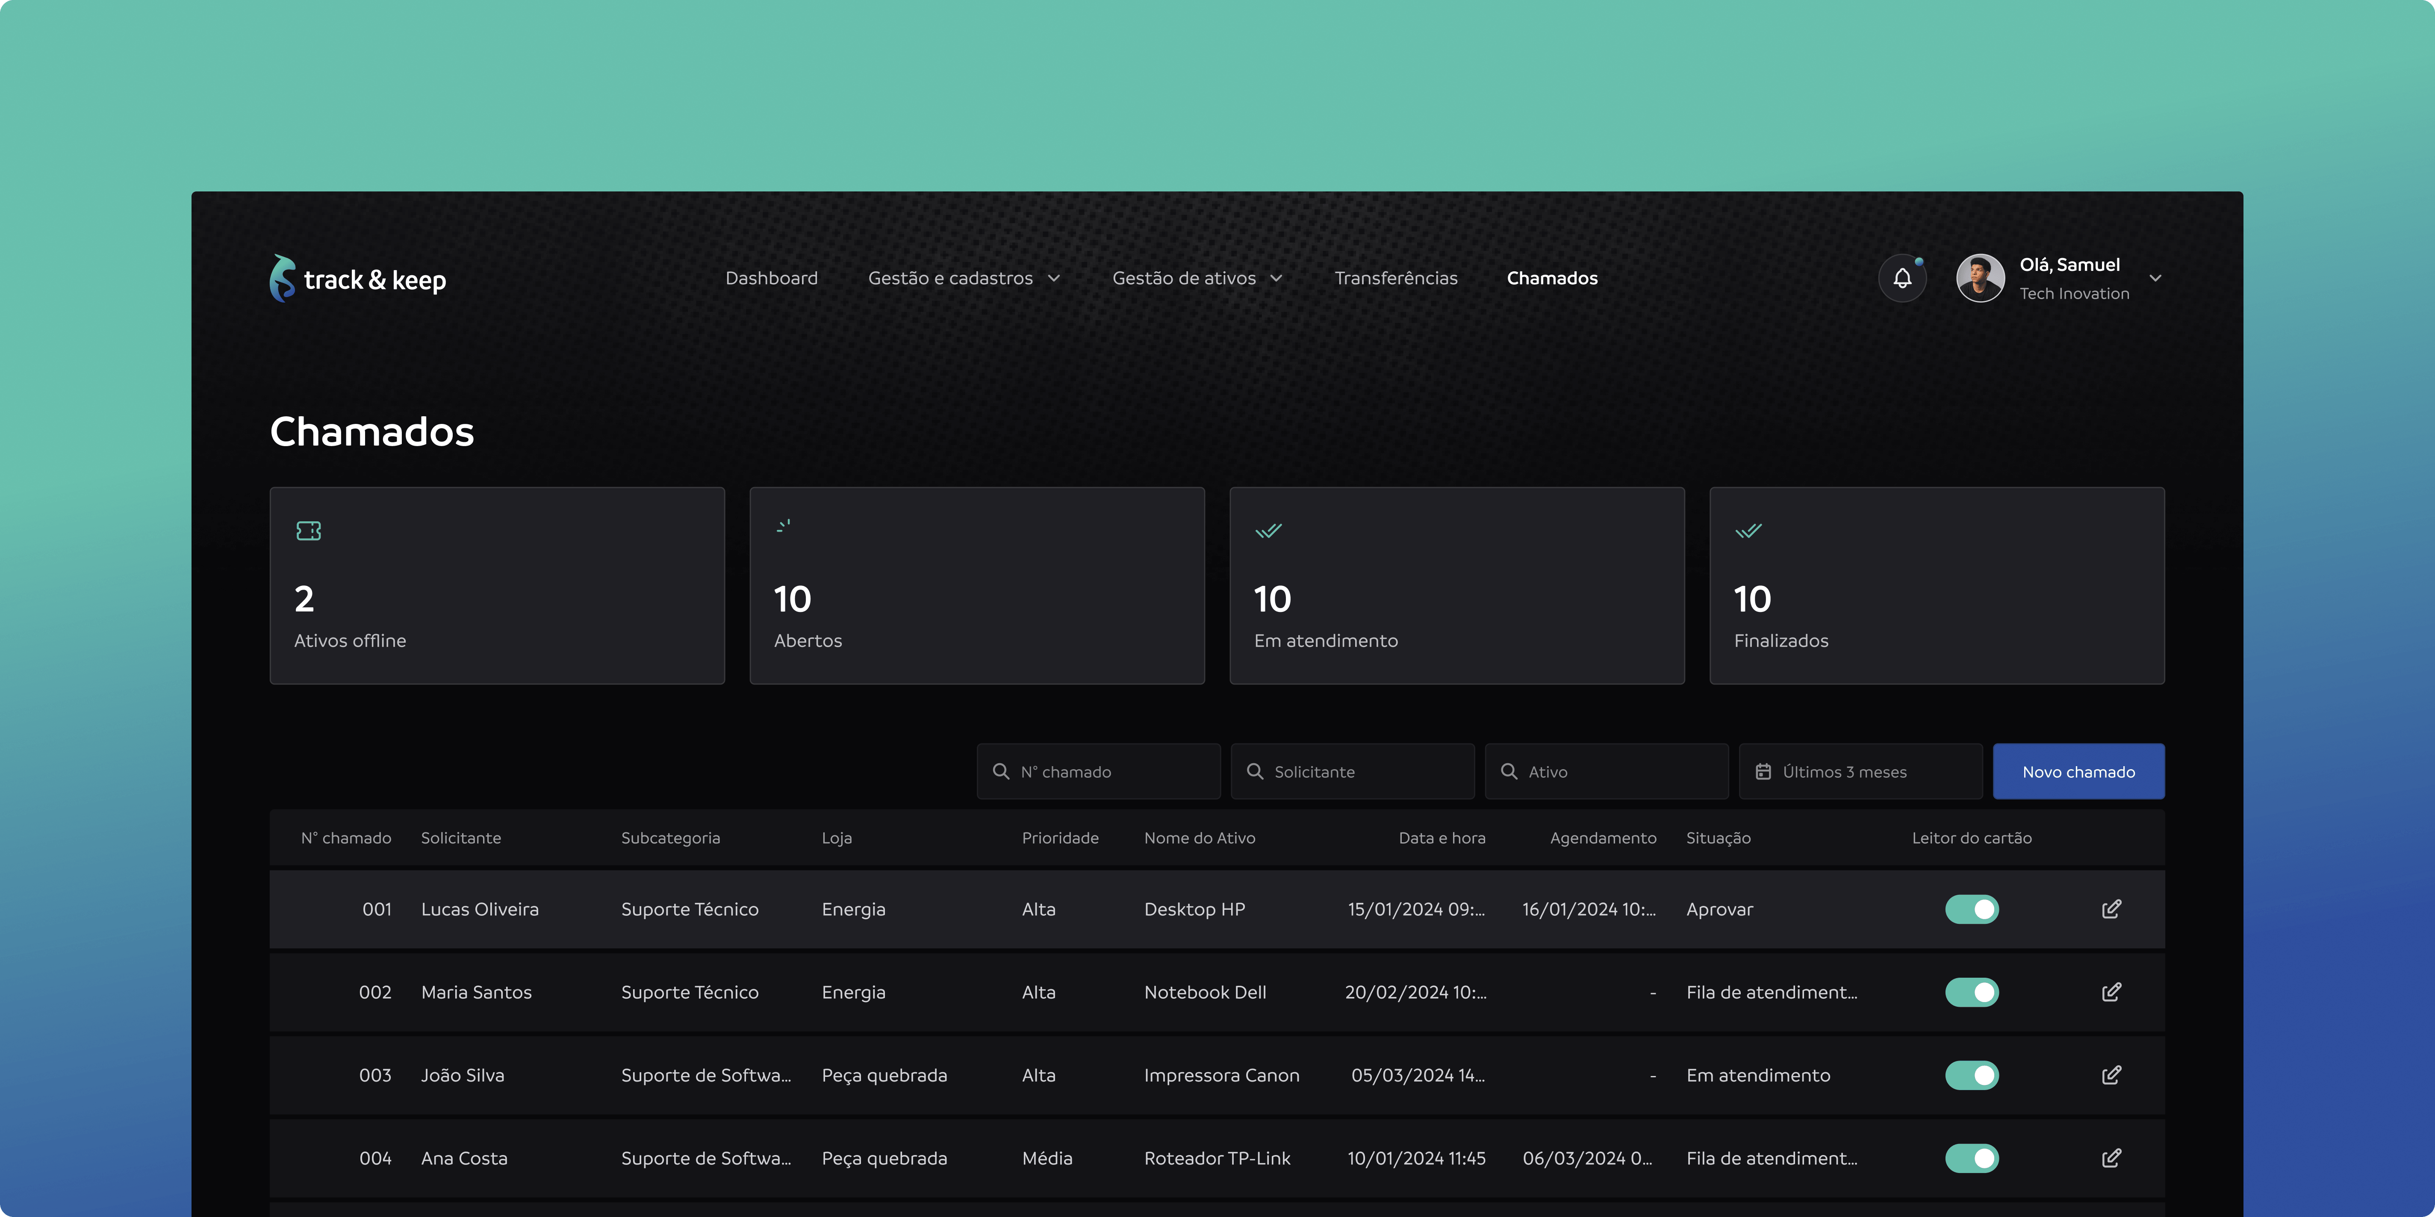
Task: Edit chamado 002 Maria Santos
Action: click(x=2111, y=992)
